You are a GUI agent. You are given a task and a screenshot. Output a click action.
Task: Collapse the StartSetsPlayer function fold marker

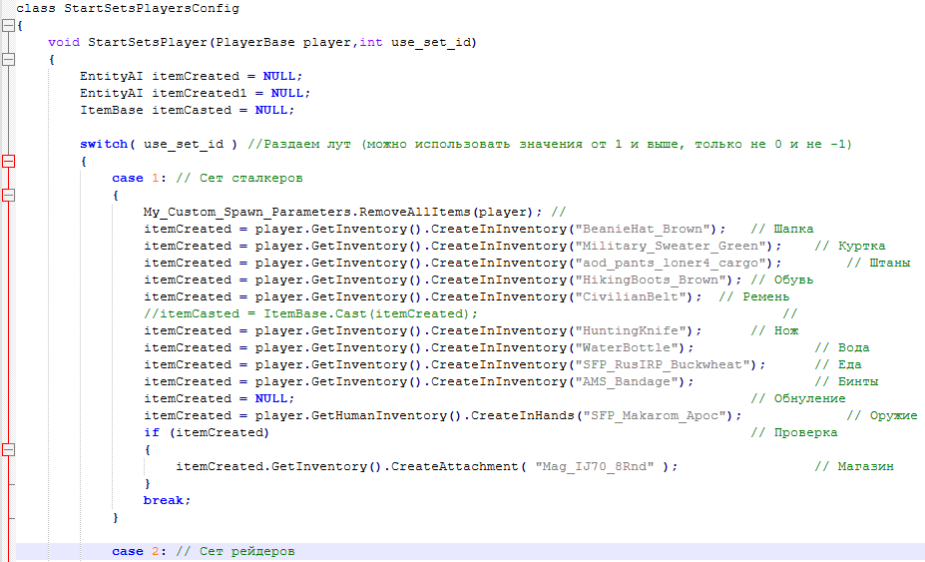[8, 59]
